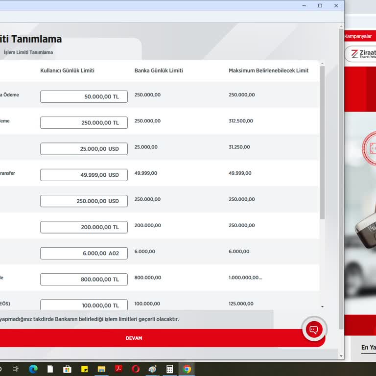Click Kullanıcı Günlük Limiti column header
376x376 pixels.
pos(67,70)
